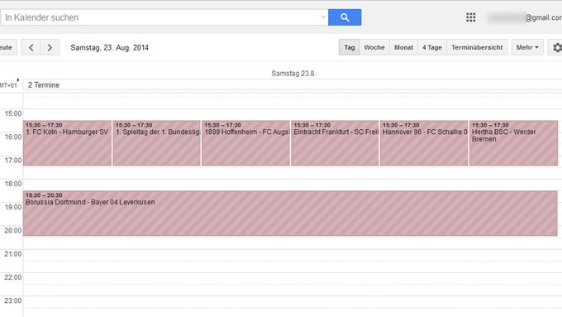Open 1. Spieltag der 1. Bundesliga event

pos(157,143)
